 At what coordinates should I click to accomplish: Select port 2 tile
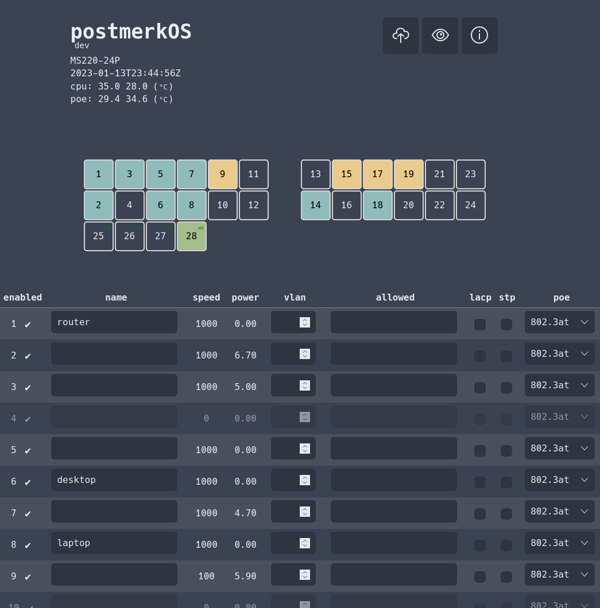[99, 205]
